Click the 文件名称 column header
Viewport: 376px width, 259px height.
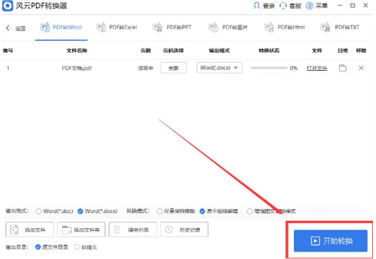point(77,51)
